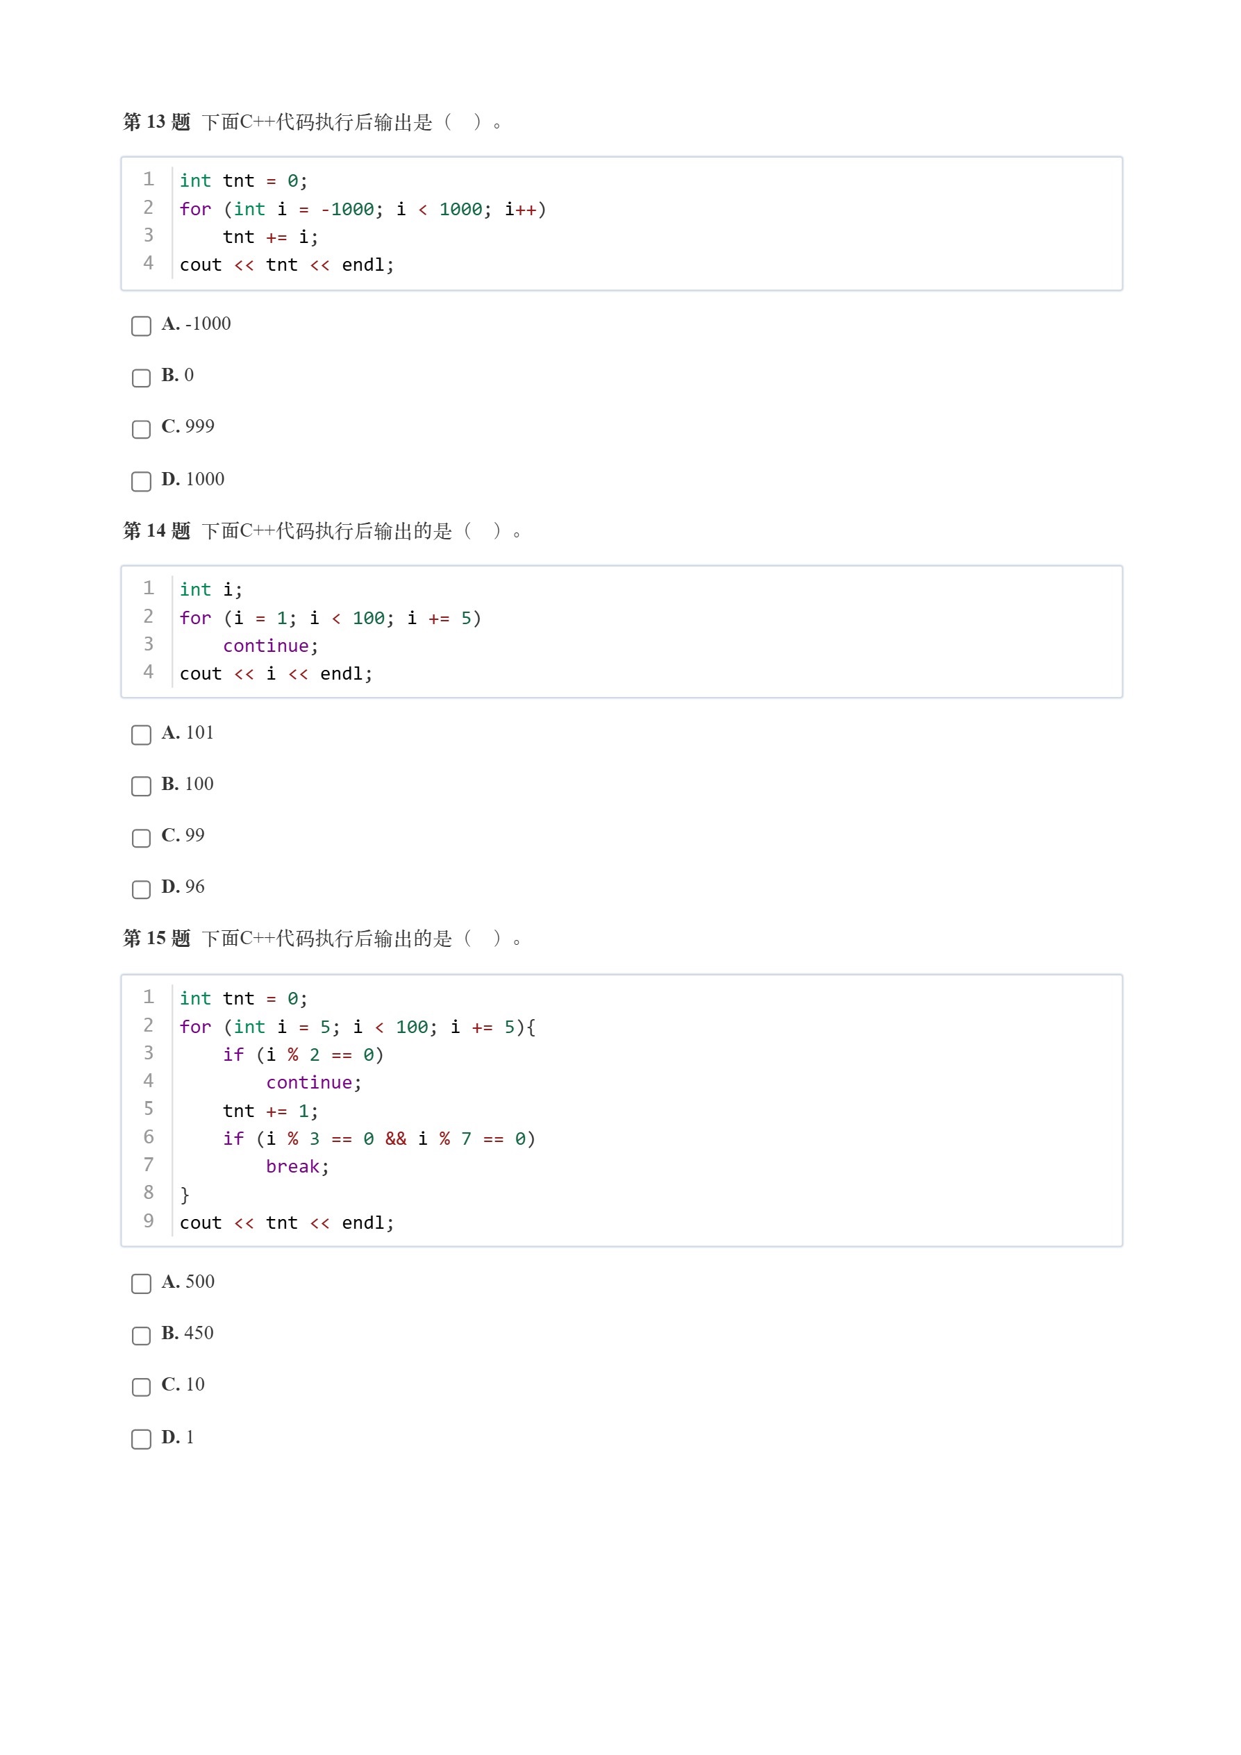Viewport: 1241px width, 1755px height.
Task: Click the 'for (int i = -1000' code line
Action: [363, 210]
